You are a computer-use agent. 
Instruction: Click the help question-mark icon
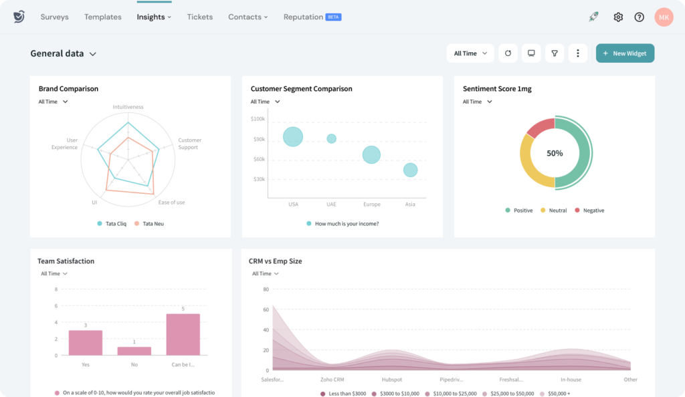[639, 17]
